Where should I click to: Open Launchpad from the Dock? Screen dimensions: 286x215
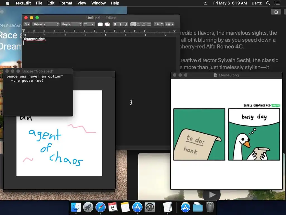(88, 207)
